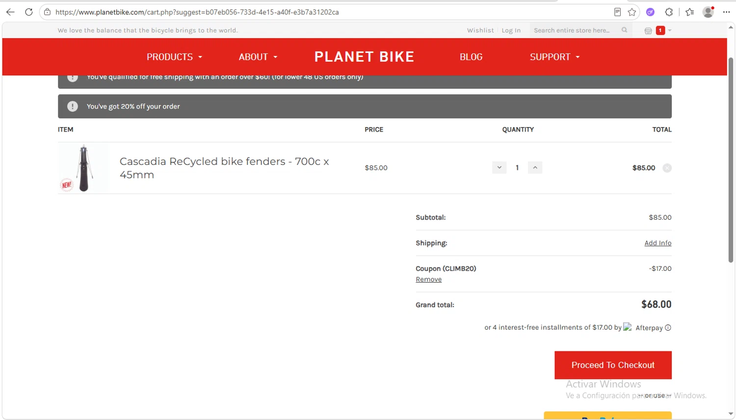The height and width of the screenshot is (420, 736).
Task: Click the page vertical scrollbar thumb
Action: (731, 159)
